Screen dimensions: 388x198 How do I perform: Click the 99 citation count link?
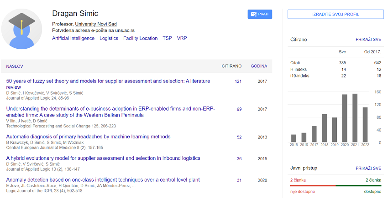(239, 109)
